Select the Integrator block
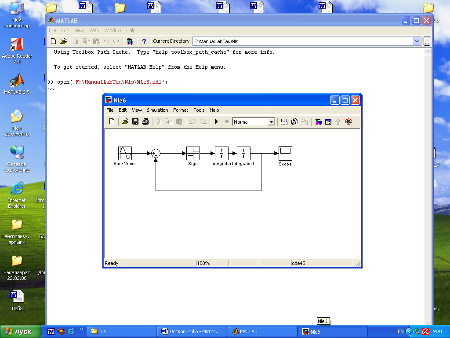 (x=221, y=153)
